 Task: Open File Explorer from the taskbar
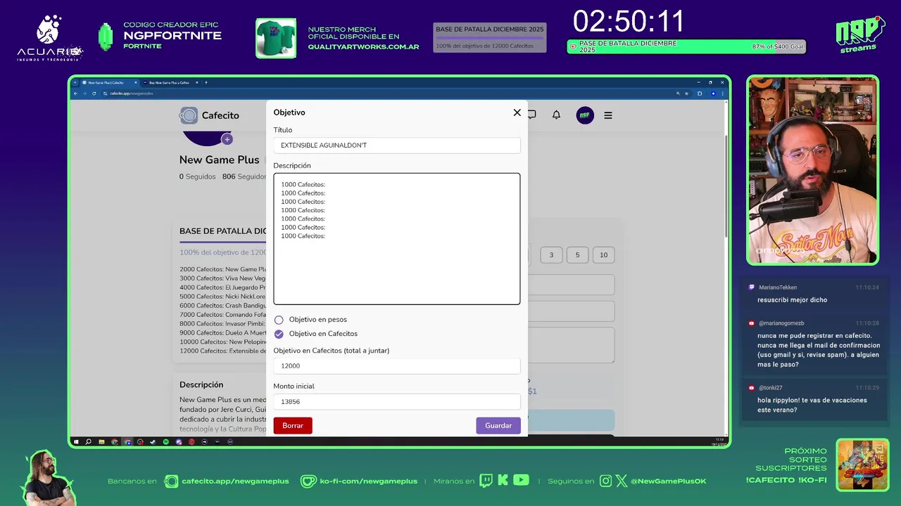point(101,442)
